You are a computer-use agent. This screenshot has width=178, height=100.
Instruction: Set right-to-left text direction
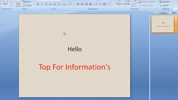(x=100, y=4)
